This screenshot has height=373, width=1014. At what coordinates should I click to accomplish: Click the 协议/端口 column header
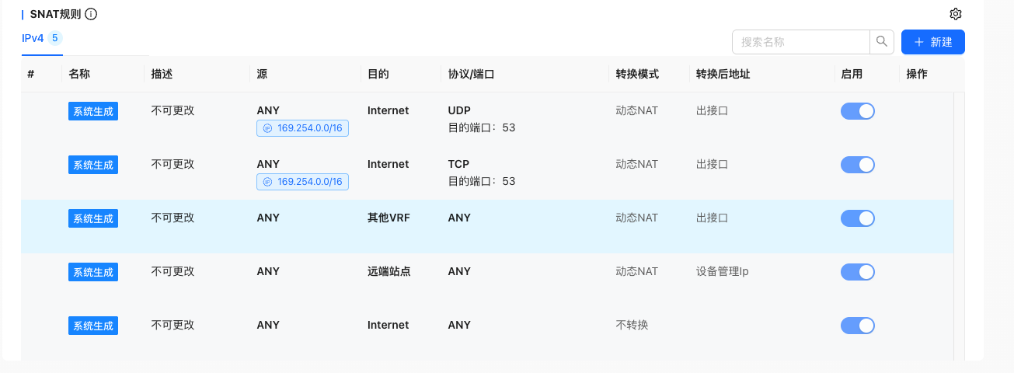(x=472, y=75)
